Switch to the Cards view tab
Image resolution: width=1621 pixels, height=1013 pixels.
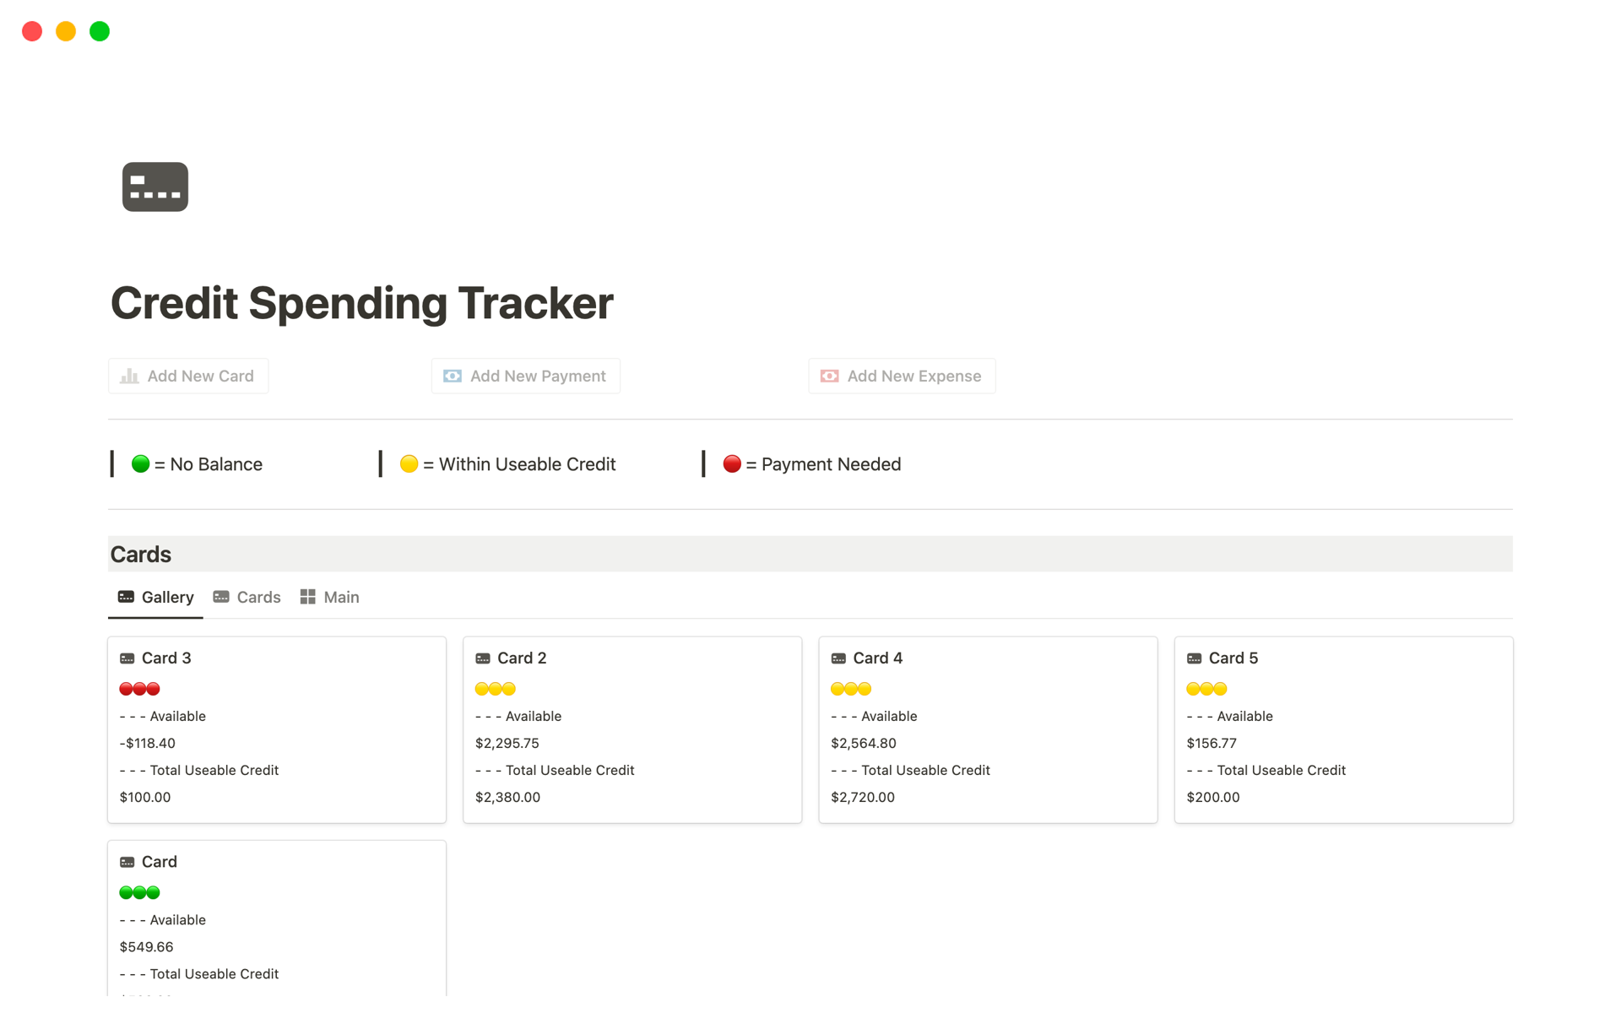(247, 597)
